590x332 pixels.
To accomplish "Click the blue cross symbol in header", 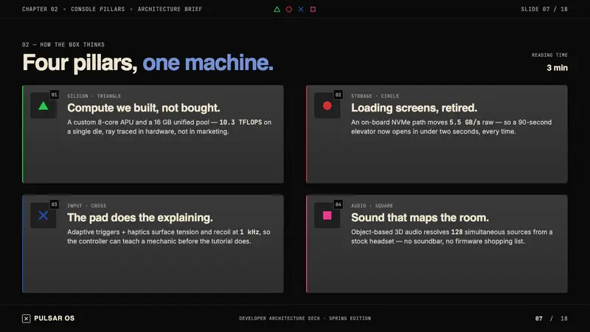I will tap(301, 9).
